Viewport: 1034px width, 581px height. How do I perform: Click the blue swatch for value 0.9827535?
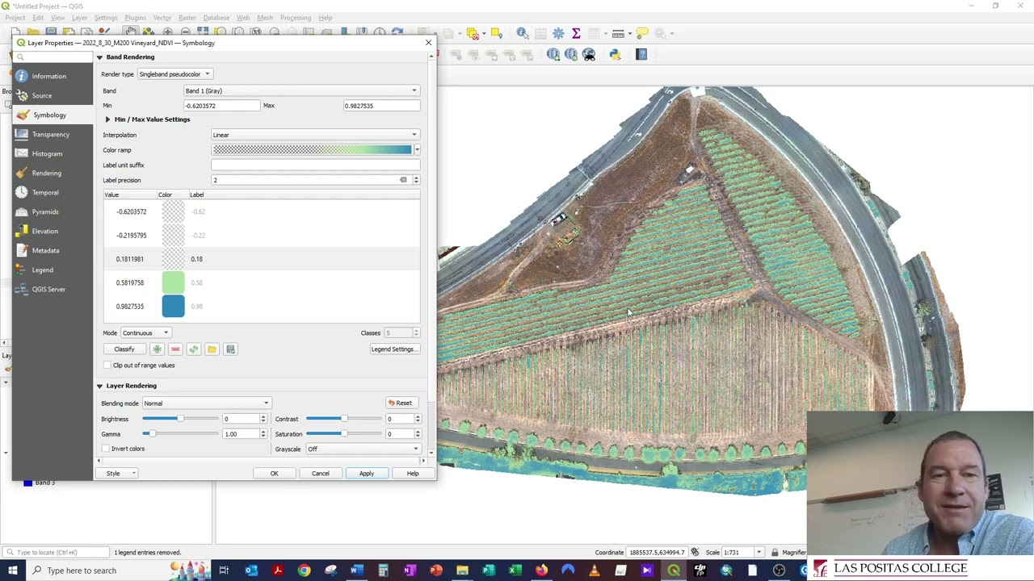(173, 306)
